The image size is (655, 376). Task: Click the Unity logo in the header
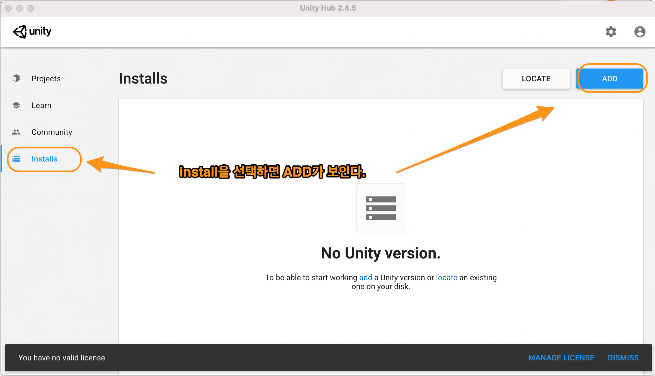[32, 31]
